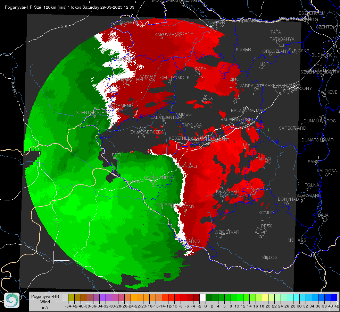Click the DUNAUJVAROS city label
The image size is (340, 312).
pyautogui.click(x=320, y=121)
